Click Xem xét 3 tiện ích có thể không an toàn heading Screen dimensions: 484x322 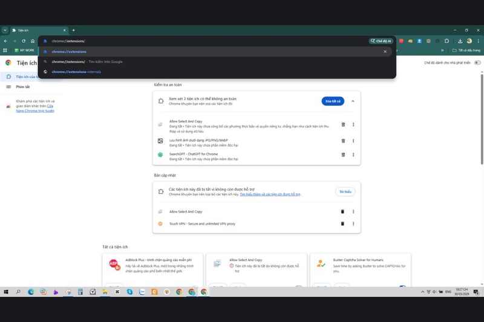coord(203,99)
